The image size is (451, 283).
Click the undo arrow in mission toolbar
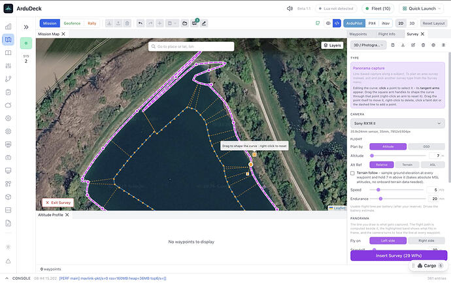click(x=141, y=24)
